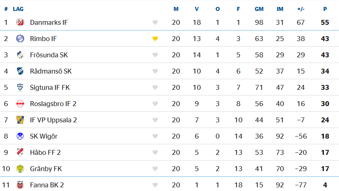Click the Roslagsbro IF 2 club crest
Screen dimensions: 339x191
pyautogui.click(x=20, y=104)
